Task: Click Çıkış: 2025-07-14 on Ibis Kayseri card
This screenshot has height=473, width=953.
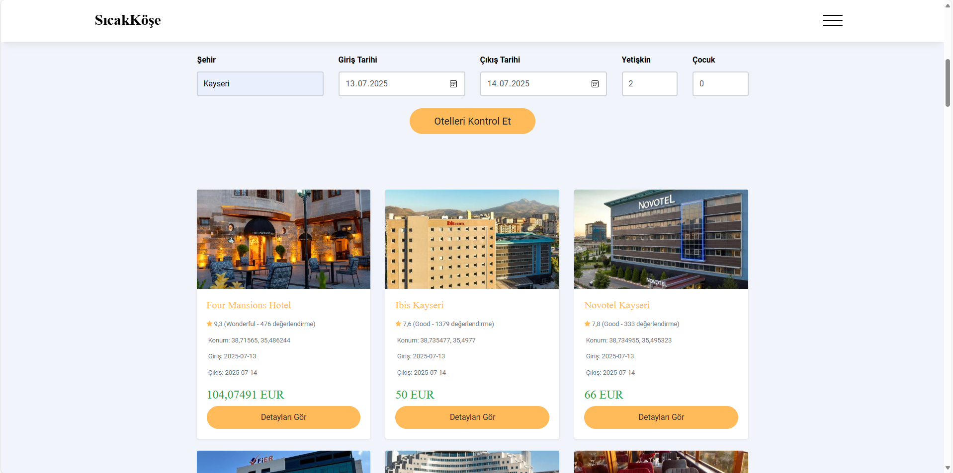Action: (422, 373)
